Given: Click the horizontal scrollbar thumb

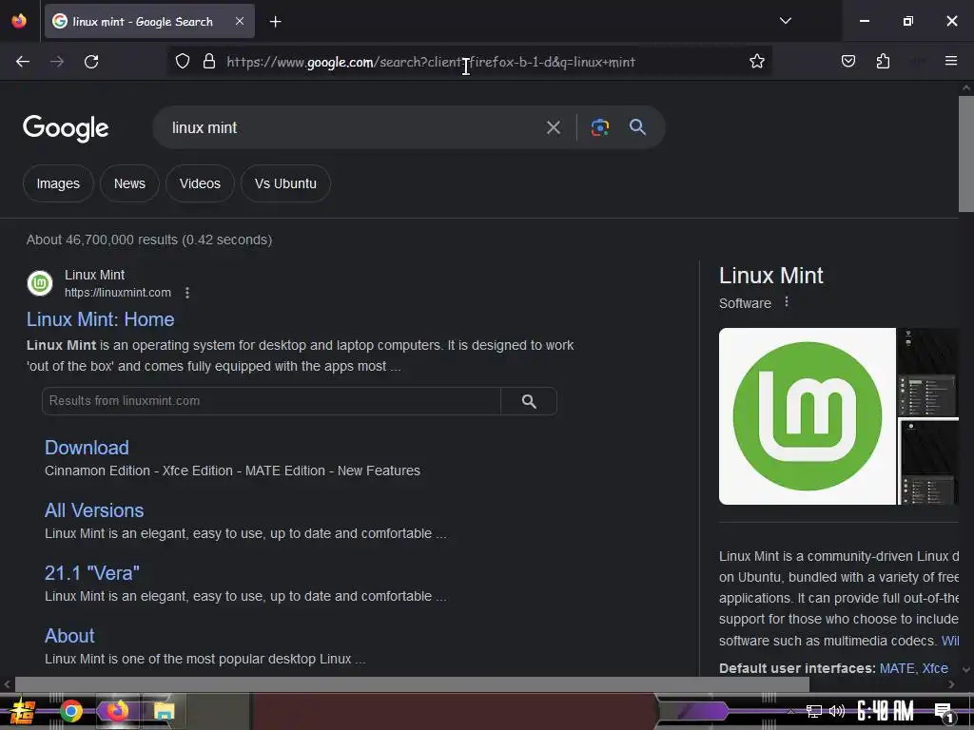Looking at the screenshot, I should pyautogui.click(x=412, y=684).
